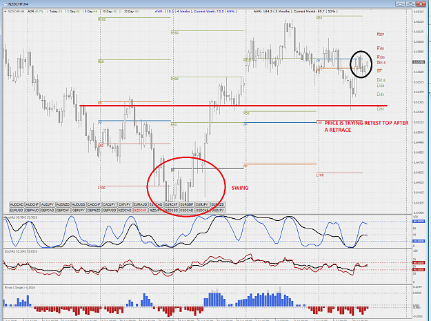Select the AUDUSD symbol button

click(x=79, y=204)
